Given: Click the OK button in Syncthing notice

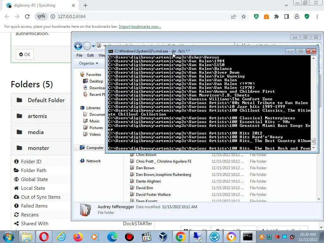Looking at the screenshot, I should click(x=25, y=54).
